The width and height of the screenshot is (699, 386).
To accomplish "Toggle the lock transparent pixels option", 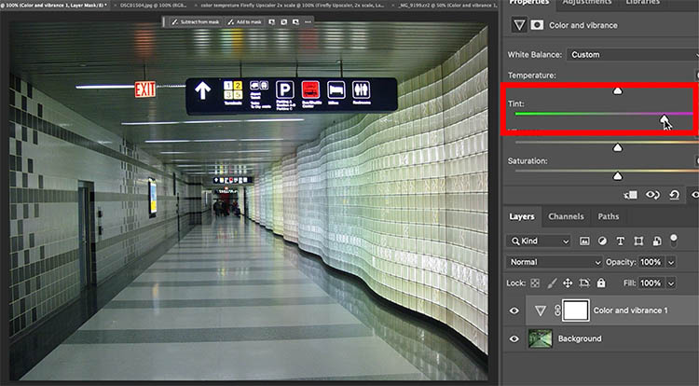I will coord(534,283).
